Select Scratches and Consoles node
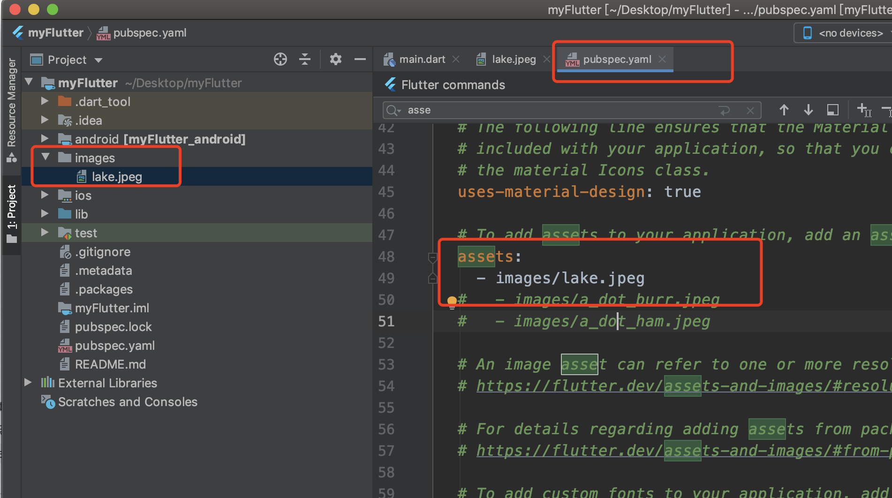The image size is (892, 498). 128,402
